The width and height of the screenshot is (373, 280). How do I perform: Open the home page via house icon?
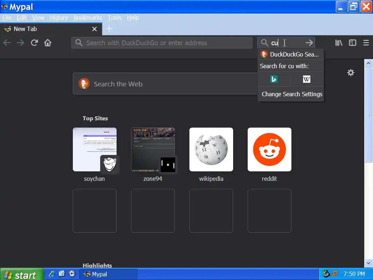pyautogui.click(x=48, y=43)
